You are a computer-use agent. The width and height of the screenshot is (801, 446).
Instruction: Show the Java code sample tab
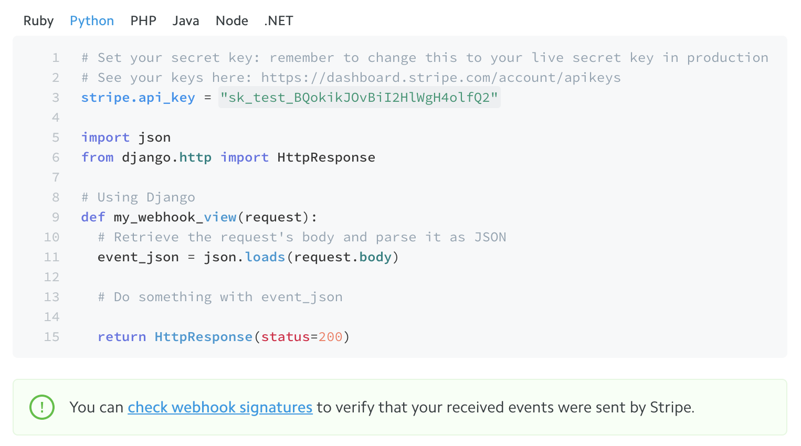pyautogui.click(x=186, y=21)
